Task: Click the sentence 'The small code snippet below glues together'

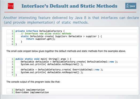Action: pos(66,51)
